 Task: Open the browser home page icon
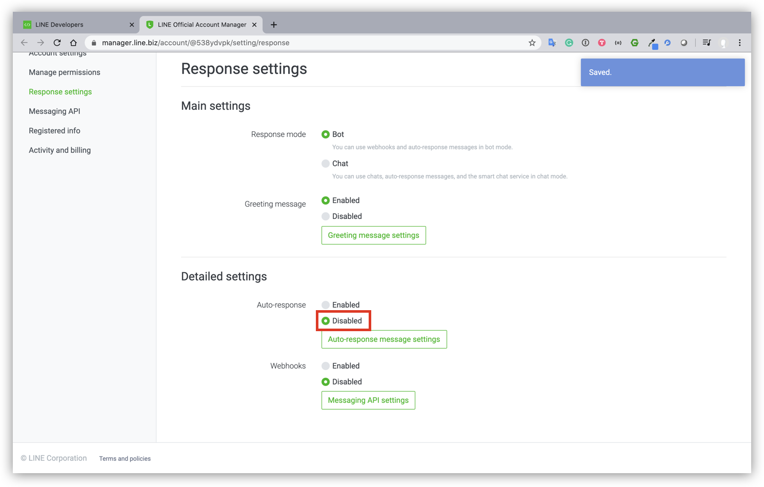(73, 43)
